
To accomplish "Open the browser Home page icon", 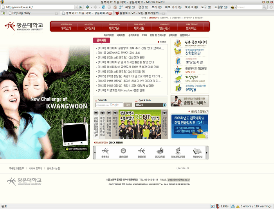I will 115,7.
